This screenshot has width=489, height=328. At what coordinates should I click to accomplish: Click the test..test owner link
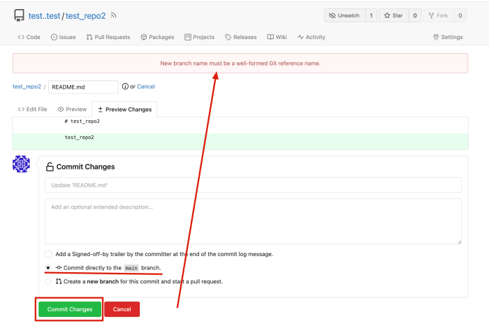coord(44,15)
